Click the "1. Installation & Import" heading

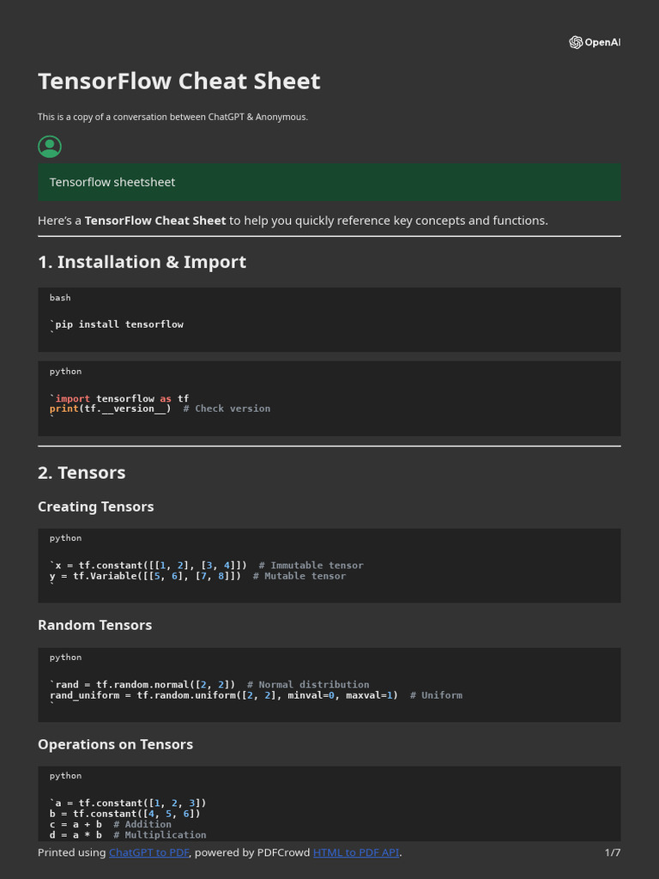(142, 262)
